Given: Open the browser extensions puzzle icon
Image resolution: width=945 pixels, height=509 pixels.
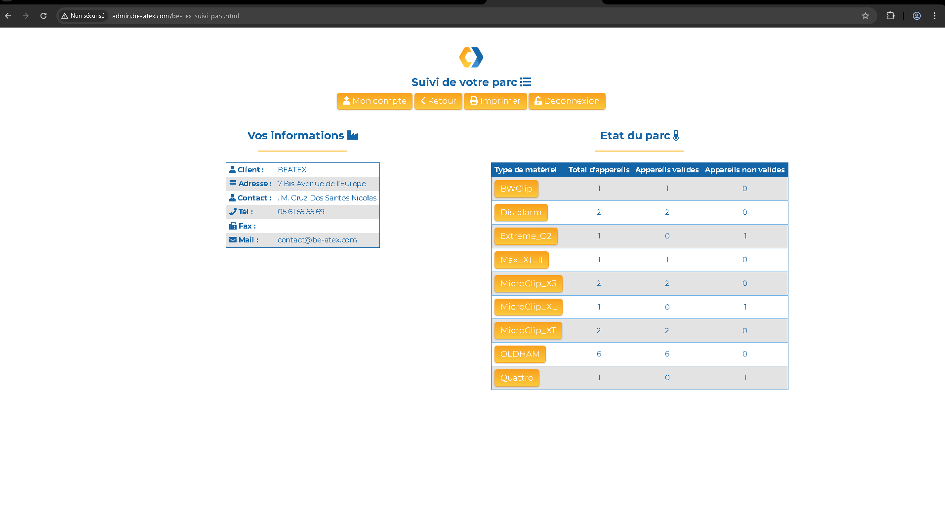Looking at the screenshot, I should 890,16.
